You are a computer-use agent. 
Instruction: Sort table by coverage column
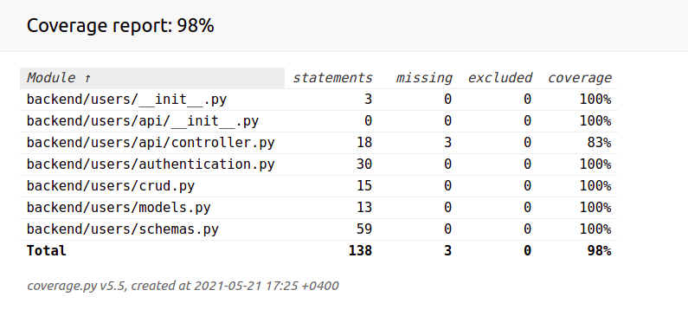(x=579, y=78)
